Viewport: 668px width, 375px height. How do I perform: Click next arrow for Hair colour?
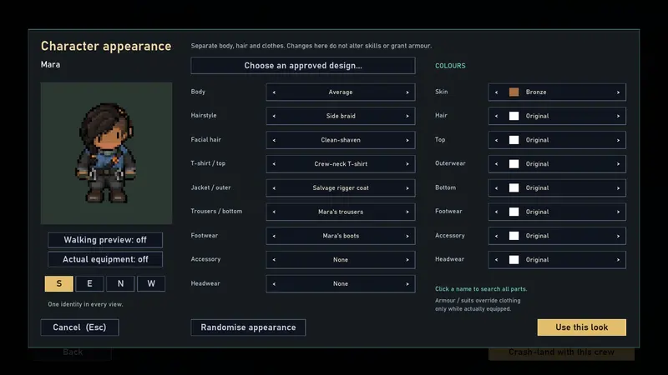point(618,116)
